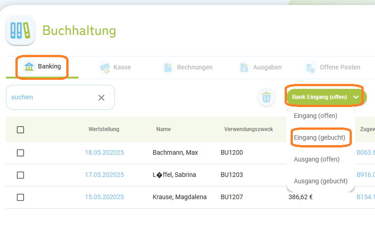Click the reference BU1203
Screen dimensions: 375x230
tap(232, 175)
